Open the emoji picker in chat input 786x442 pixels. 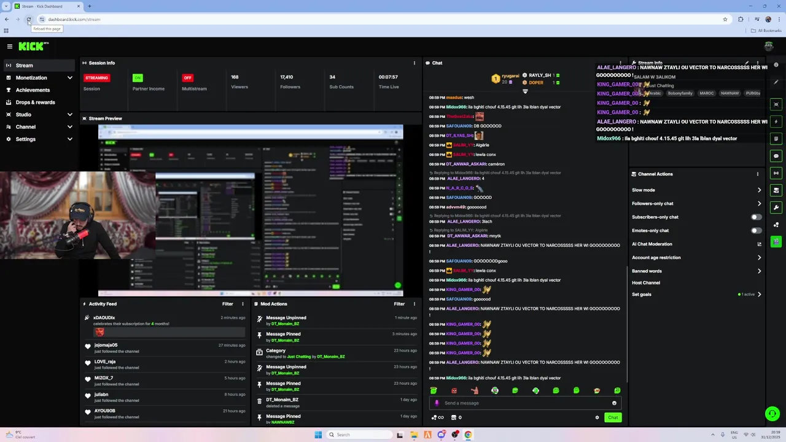614,403
